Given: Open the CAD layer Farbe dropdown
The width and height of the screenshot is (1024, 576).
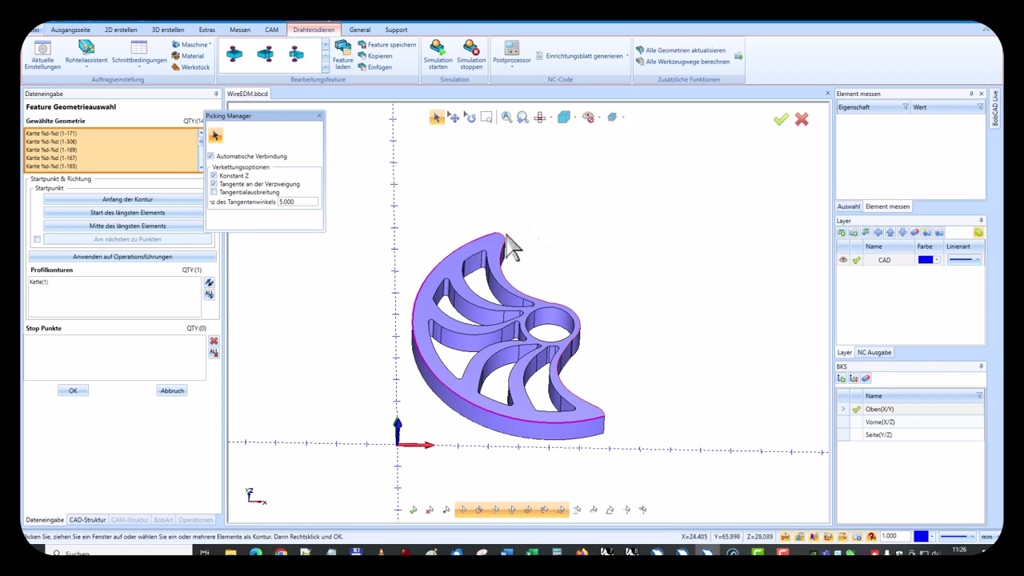Looking at the screenshot, I should tap(937, 260).
